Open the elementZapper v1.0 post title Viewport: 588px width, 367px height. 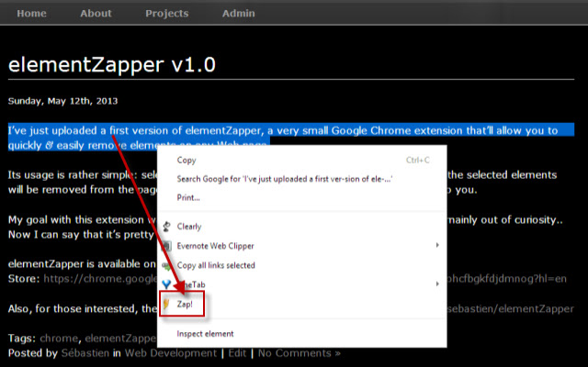[x=112, y=64]
